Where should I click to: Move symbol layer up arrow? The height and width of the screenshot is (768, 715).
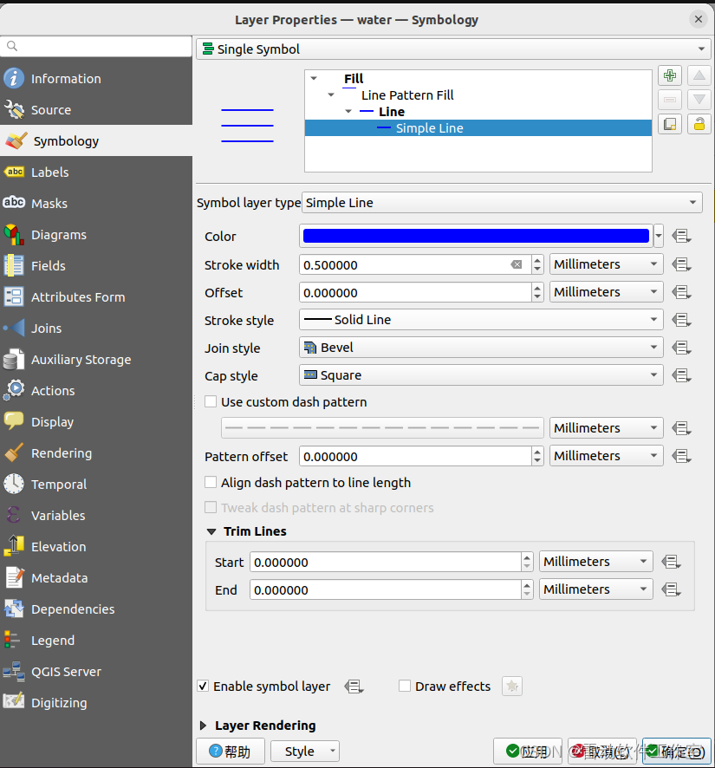[699, 75]
